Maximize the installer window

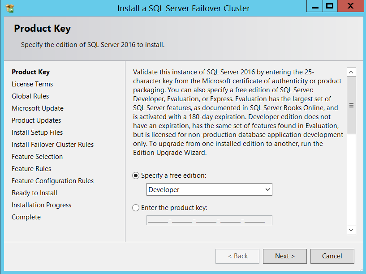click(x=330, y=6)
